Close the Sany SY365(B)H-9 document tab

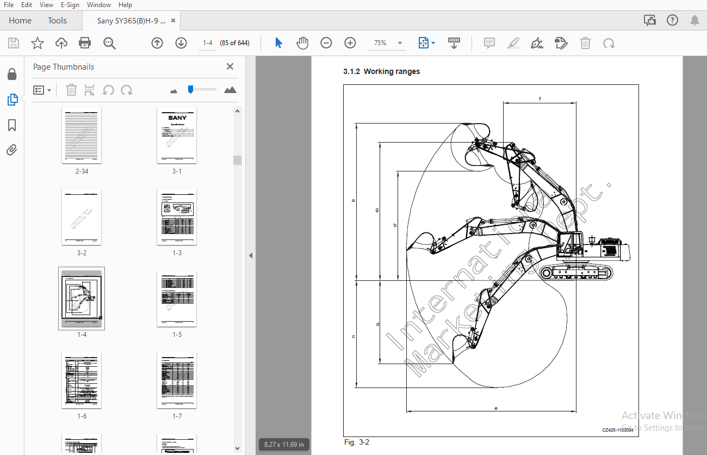pos(173,21)
